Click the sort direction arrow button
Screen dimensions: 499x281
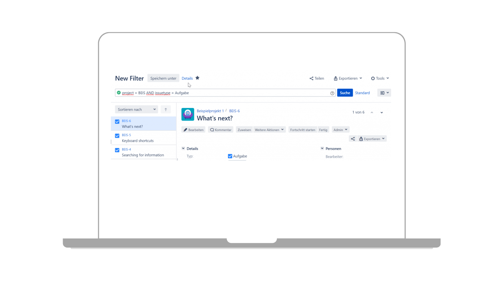[x=166, y=109]
